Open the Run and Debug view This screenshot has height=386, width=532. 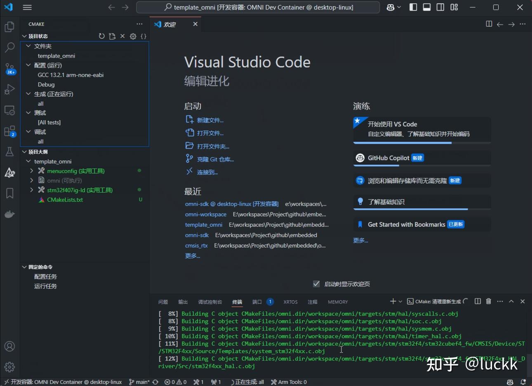tap(9, 89)
